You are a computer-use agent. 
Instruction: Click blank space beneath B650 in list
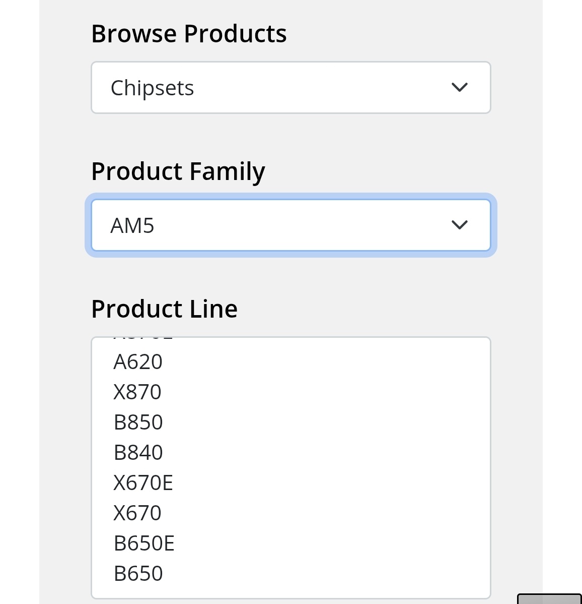290,591
